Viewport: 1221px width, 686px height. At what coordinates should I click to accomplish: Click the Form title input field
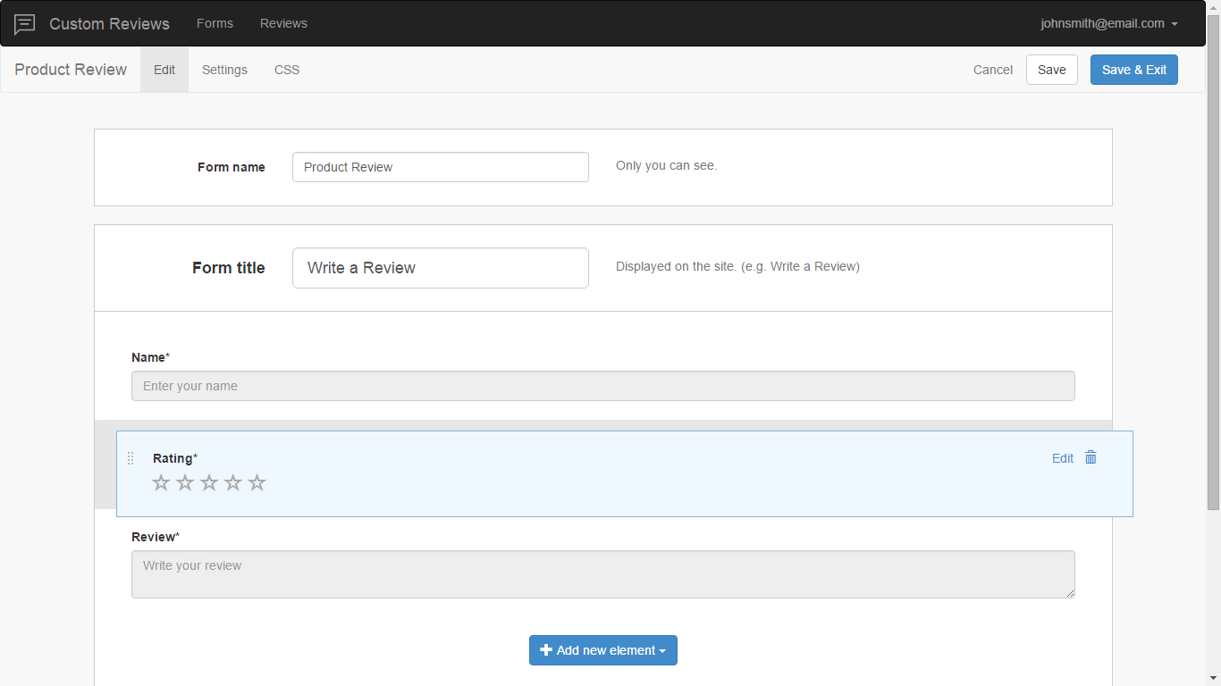[440, 268]
